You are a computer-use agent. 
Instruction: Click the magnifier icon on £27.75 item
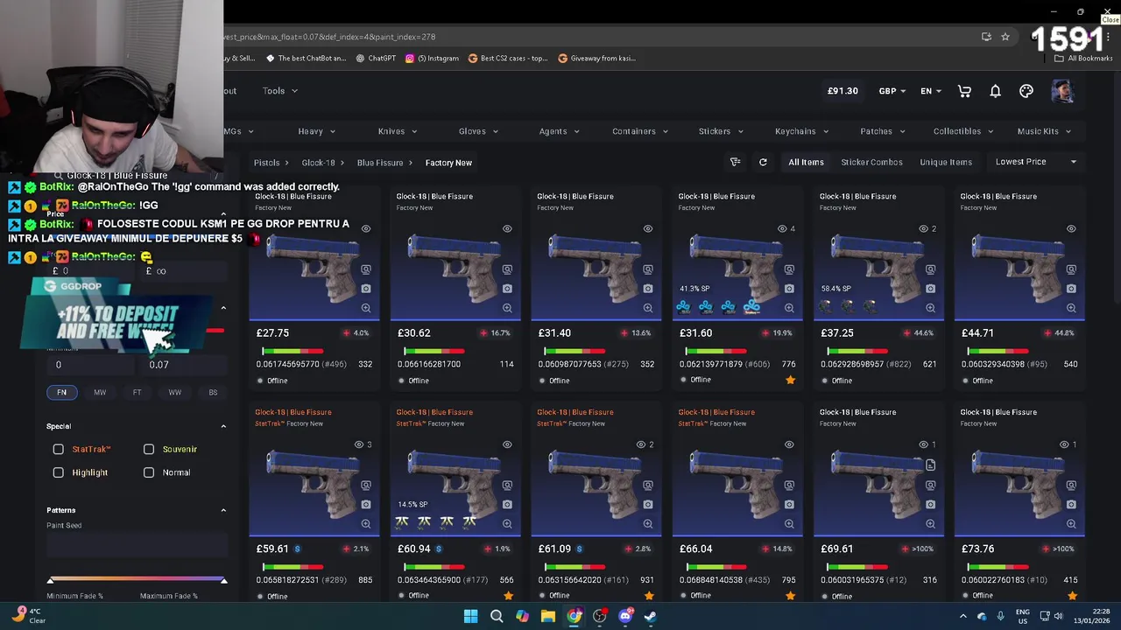coord(366,308)
